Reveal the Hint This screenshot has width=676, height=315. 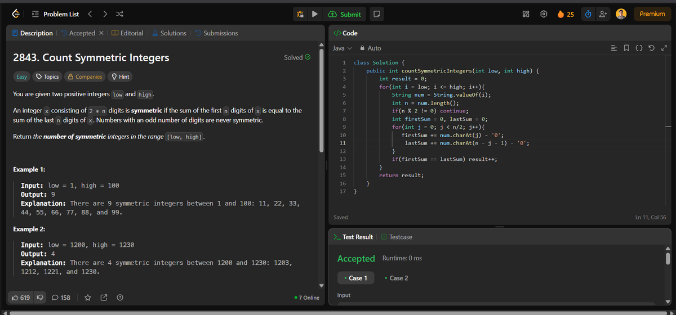[121, 76]
